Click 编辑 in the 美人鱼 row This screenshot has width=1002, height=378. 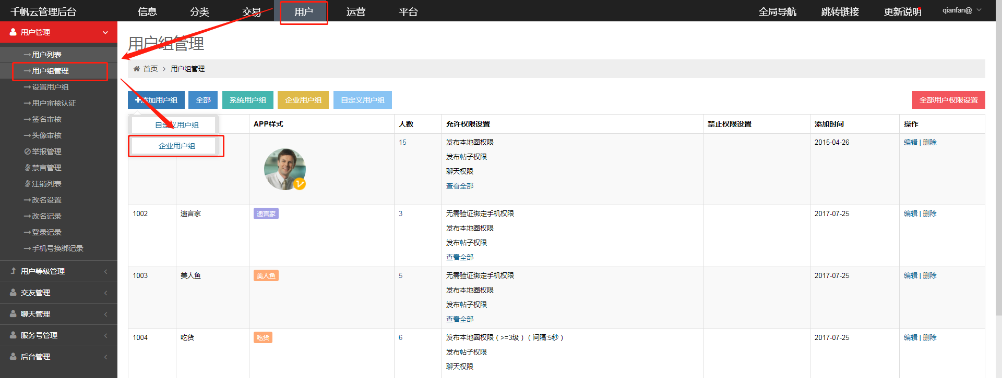911,275
